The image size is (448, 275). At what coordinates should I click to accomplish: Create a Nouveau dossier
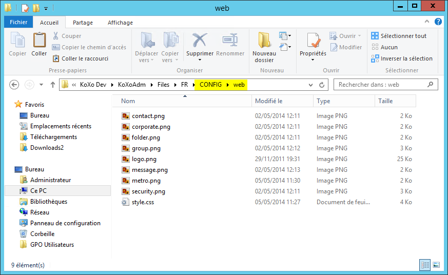pyautogui.click(x=264, y=48)
